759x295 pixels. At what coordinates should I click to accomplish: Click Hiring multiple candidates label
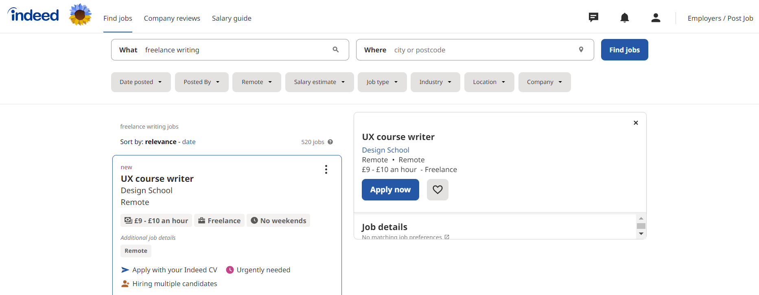point(175,284)
